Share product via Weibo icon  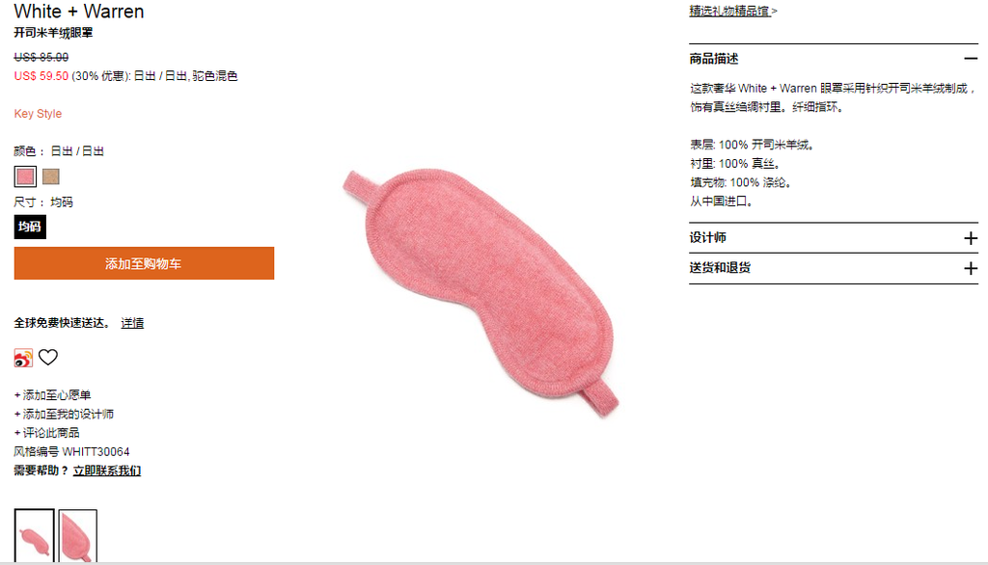23,358
